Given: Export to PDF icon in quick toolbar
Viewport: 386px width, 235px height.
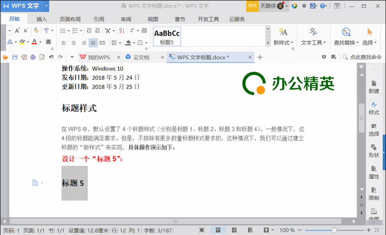Looking at the screenshot, I should tap(24, 57).
